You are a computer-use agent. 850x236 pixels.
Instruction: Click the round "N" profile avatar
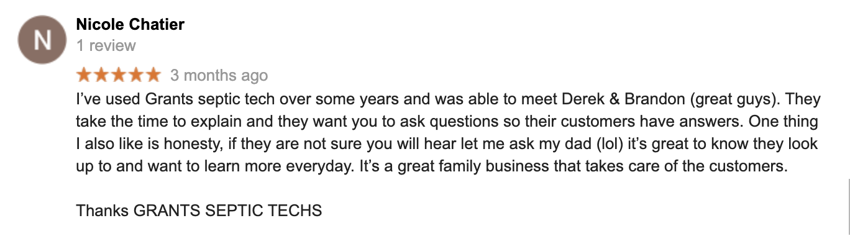[42, 40]
